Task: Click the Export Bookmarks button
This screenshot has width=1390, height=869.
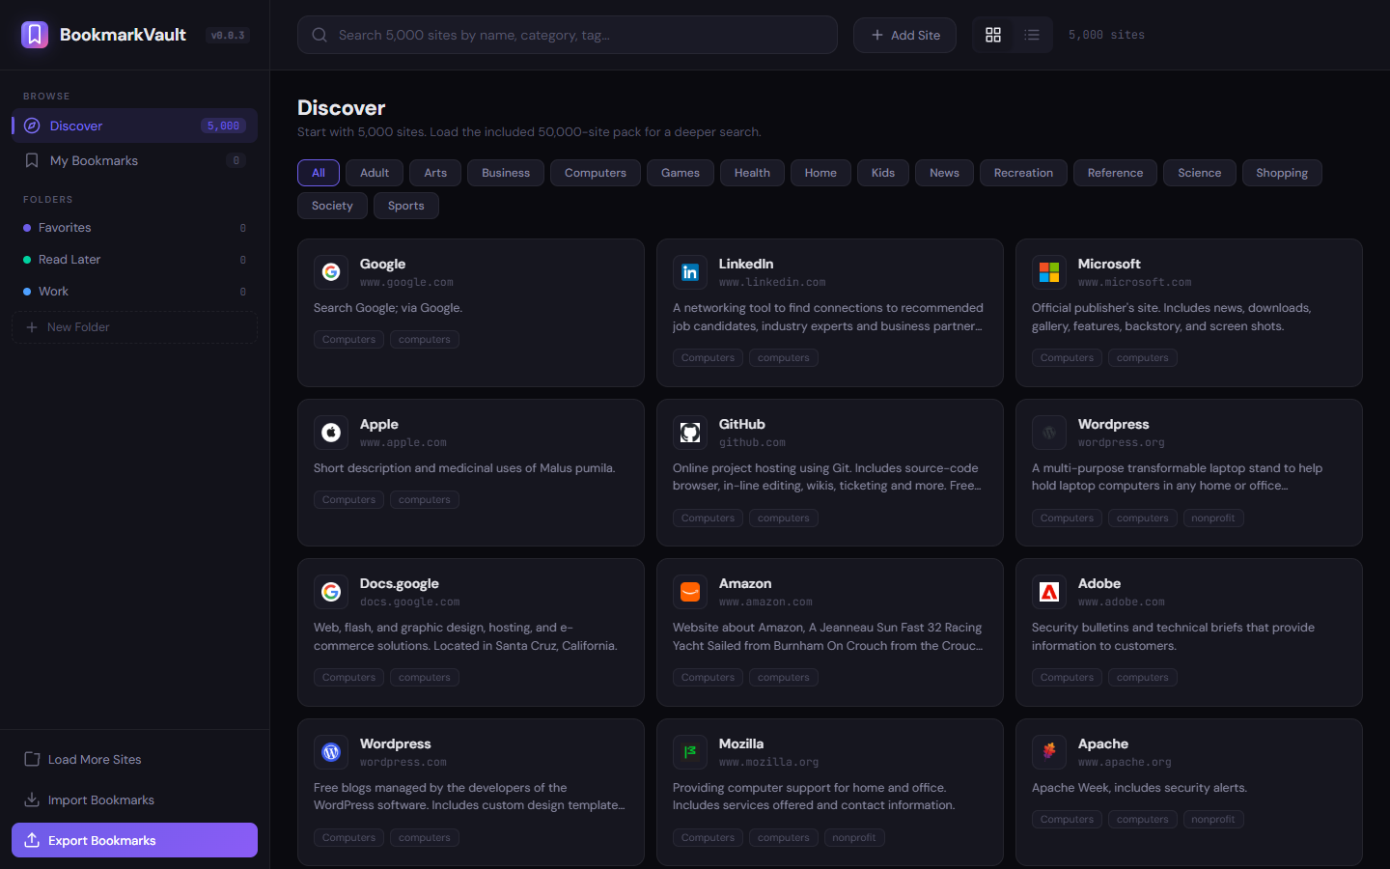Action: tap(134, 840)
